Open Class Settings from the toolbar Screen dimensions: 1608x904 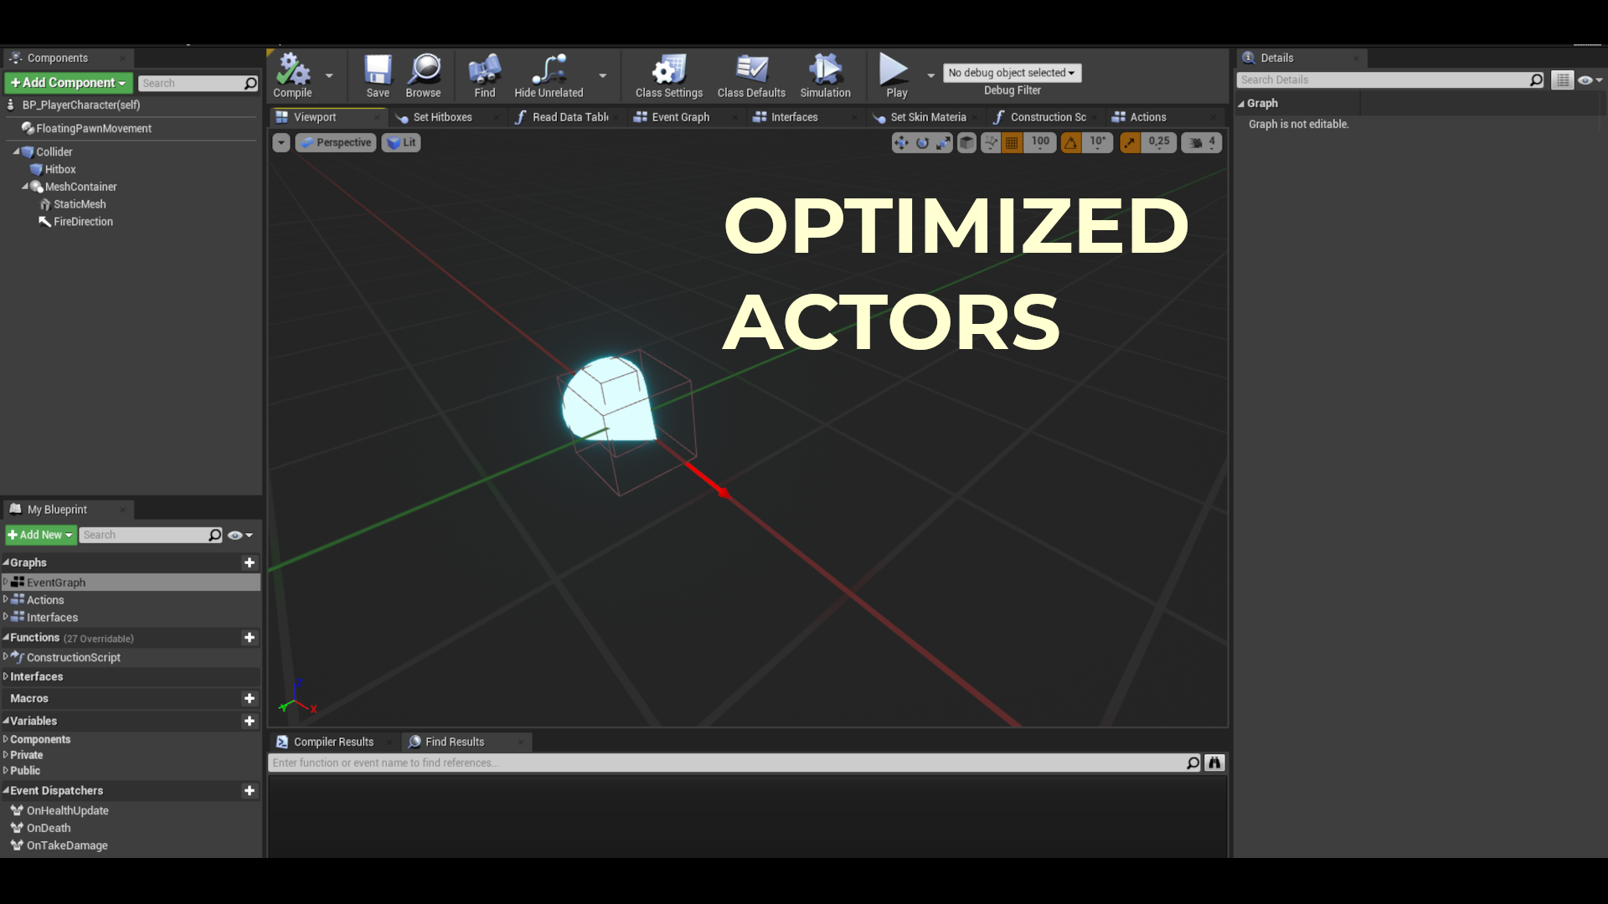click(668, 71)
